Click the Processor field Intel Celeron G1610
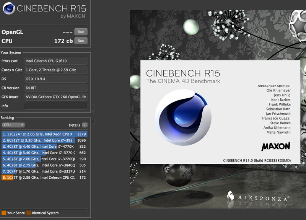This screenshot has height=220, width=306. [x=55, y=61]
